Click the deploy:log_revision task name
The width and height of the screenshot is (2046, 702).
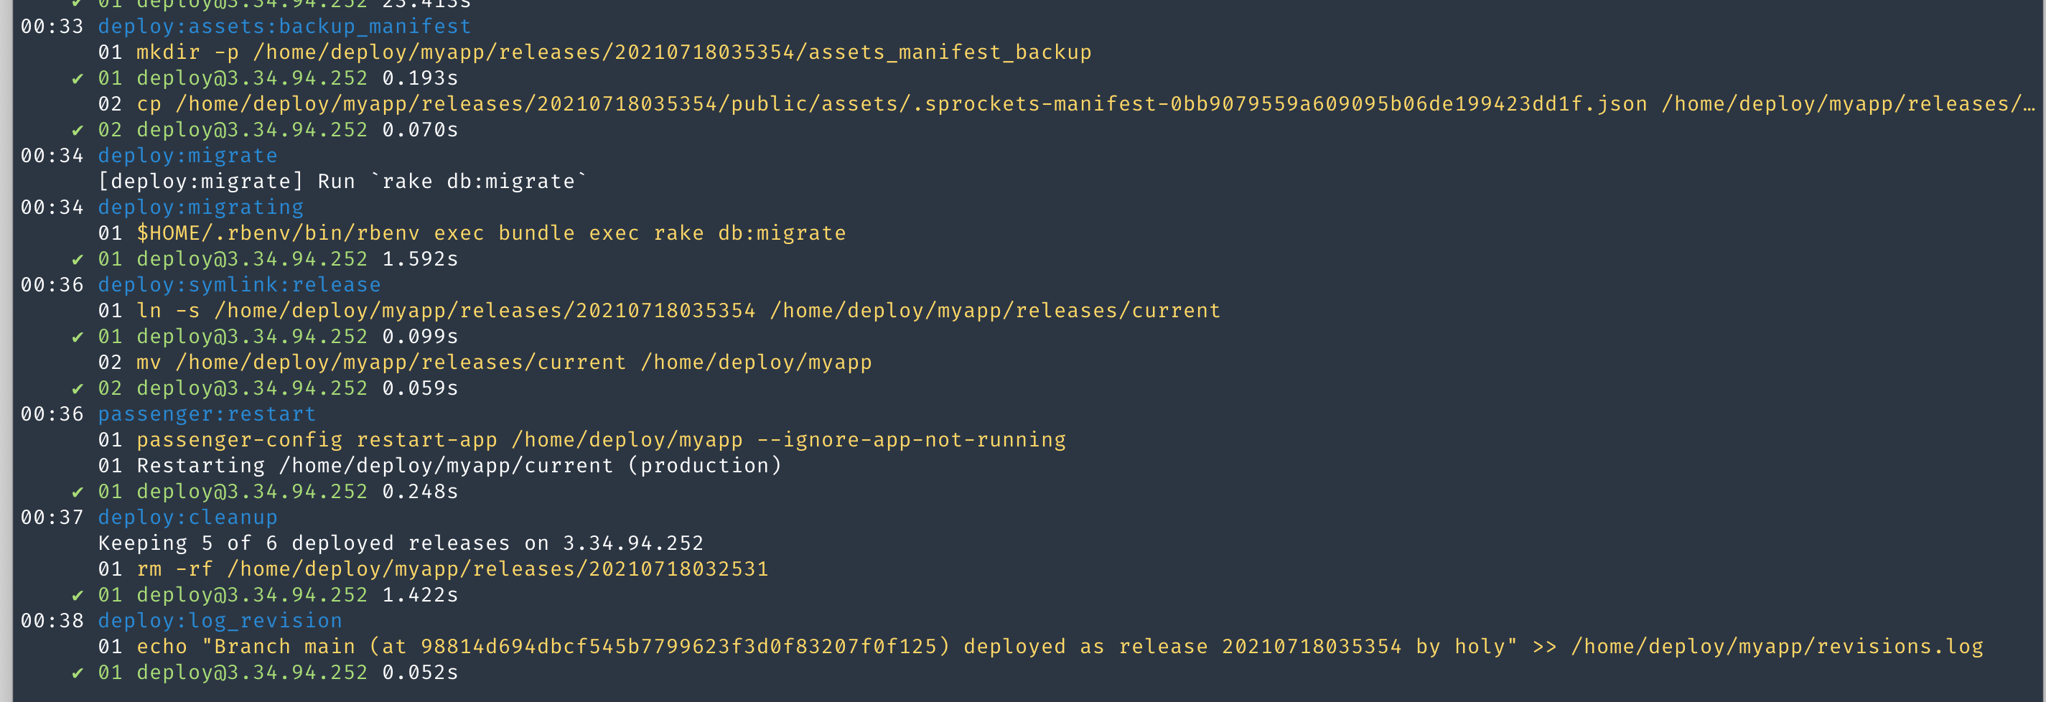[220, 621]
